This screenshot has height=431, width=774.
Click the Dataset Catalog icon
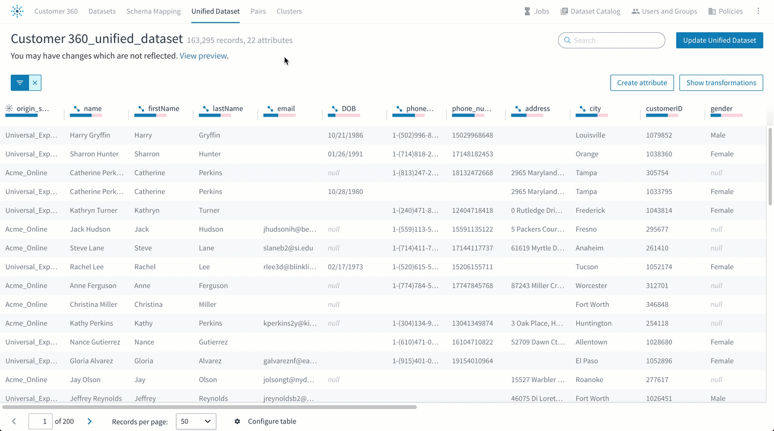[564, 11]
